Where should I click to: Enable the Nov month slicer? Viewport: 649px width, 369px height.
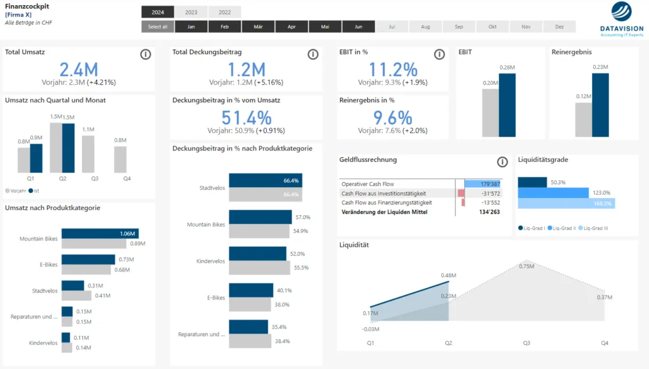pyautogui.click(x=526, y=27)
